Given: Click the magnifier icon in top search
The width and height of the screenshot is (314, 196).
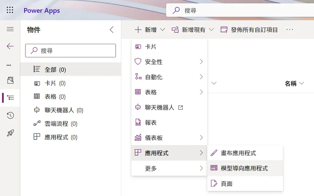Looking at the screenshot, I should point(176,10).
